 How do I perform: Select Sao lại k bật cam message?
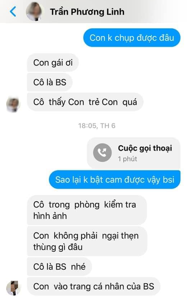[x=115, y=179]
